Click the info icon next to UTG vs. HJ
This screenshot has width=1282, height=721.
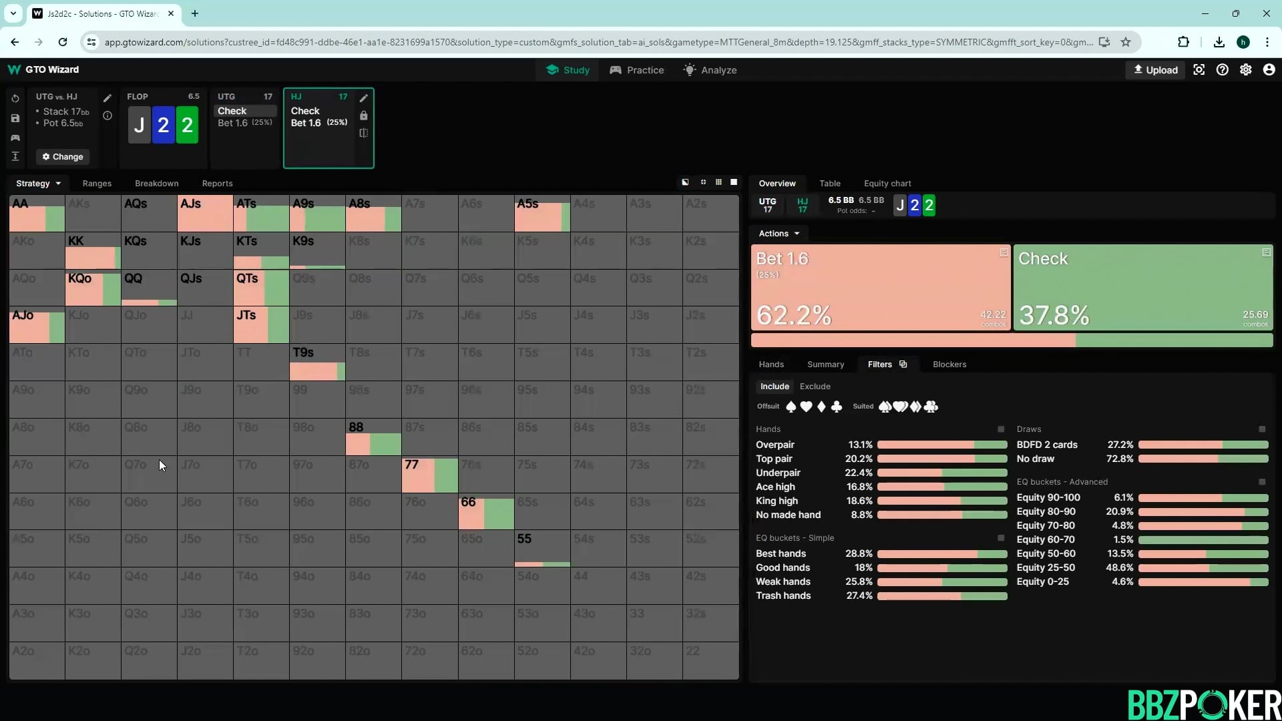tap(108, 115)
